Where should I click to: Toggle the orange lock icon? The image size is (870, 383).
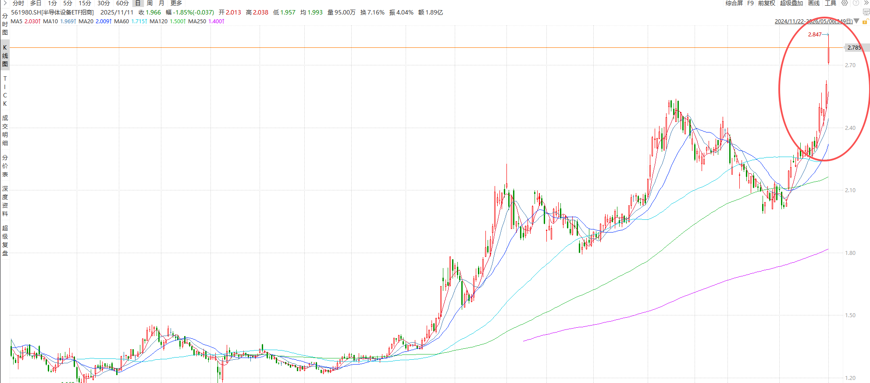point(865,21)
